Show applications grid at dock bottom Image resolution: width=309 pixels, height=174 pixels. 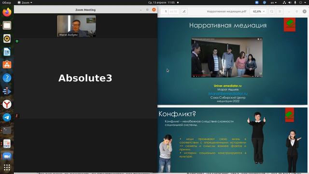pyautogui.click(x=7, y=168)
